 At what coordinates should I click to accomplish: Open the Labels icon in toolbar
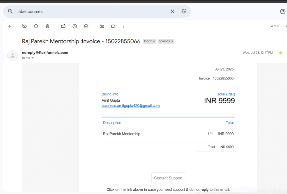click(113, 26)
